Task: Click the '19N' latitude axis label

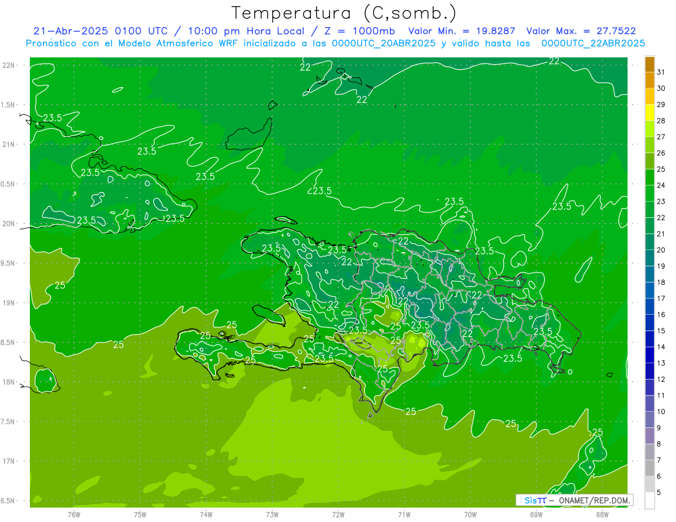Action: [x=10, y=303]
